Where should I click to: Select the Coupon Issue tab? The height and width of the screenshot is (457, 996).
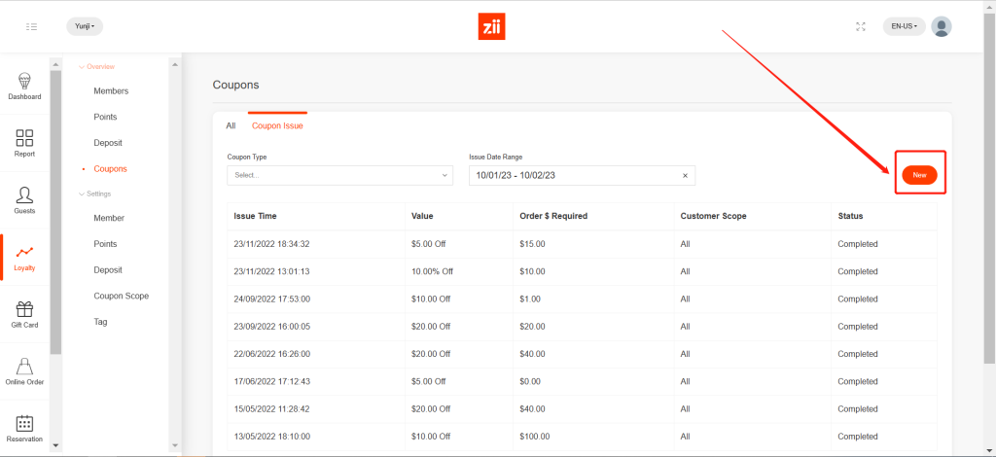(277, 125)
